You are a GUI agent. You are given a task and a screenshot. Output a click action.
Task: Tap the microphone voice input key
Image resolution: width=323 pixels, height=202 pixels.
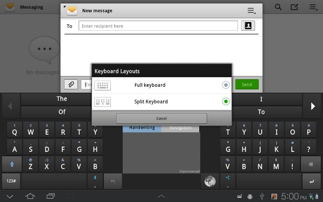pos(95,181)
